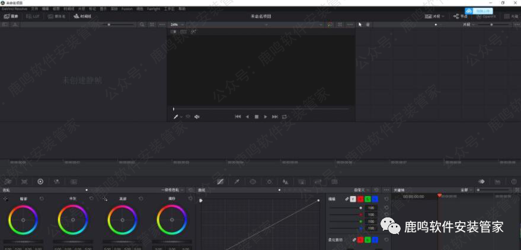Toggle loop playback in the viewer
The image size is (521, 250).
[285, 117]
